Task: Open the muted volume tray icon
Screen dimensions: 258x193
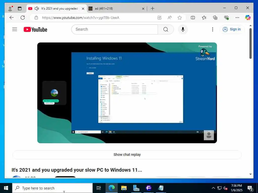Action: [x=225, y=188]
